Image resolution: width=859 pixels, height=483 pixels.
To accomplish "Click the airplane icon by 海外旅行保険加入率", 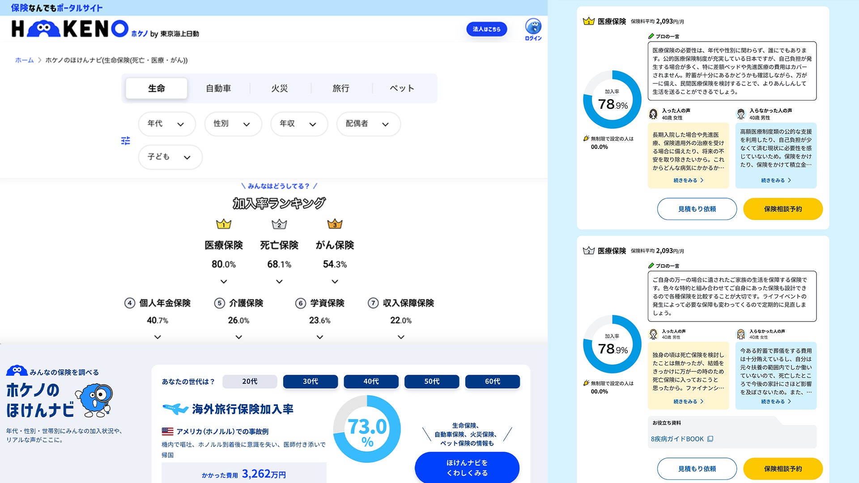I will (x=174, y=408).
